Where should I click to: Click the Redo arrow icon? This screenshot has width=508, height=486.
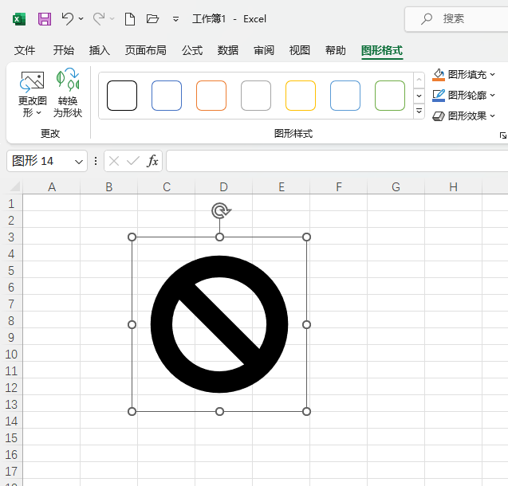[99, 19]
